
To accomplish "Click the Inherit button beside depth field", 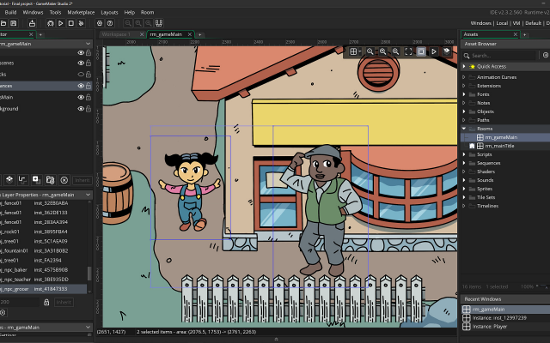I will click(x=64, y=302).
